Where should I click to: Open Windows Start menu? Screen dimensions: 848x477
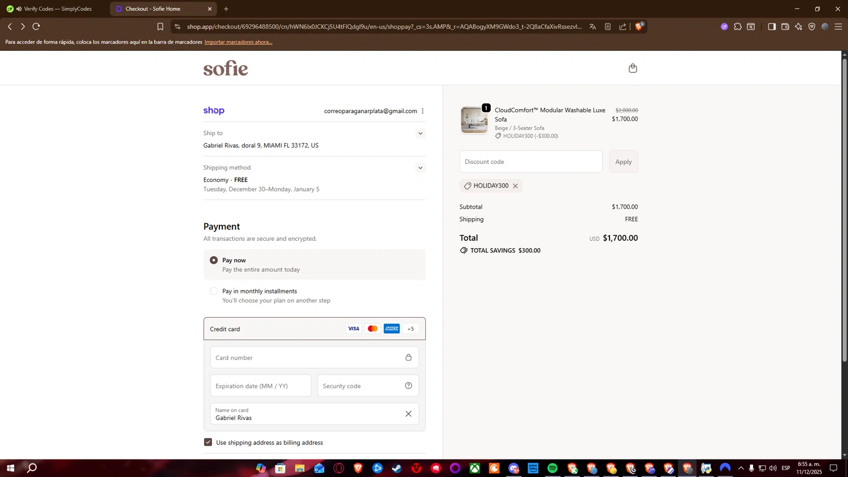coord(10,468)
